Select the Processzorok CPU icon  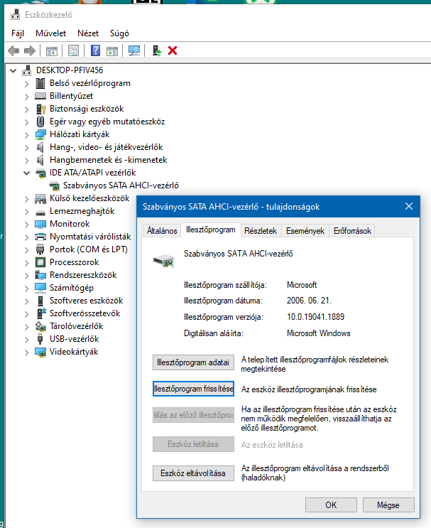[40, 262]
